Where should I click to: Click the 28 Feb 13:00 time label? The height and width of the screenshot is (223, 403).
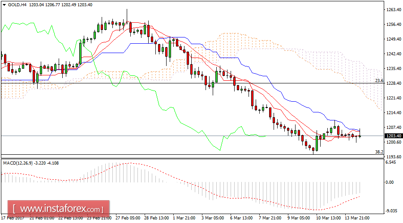click(x=157, y=218)
